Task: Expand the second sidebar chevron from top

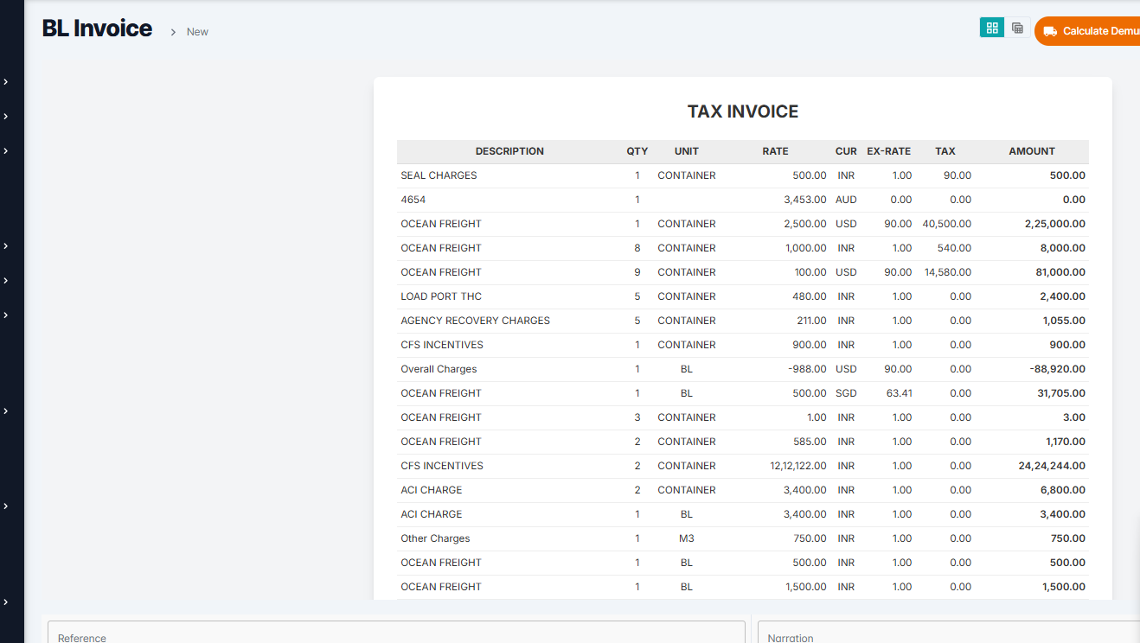Action: [6, 116]
